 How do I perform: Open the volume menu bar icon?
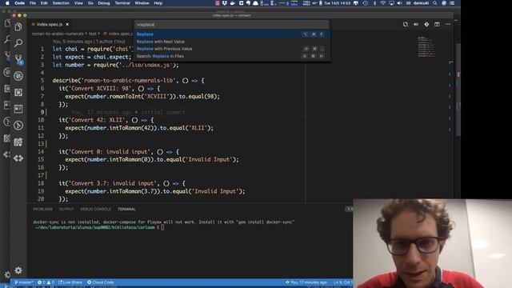pos(400,3)
